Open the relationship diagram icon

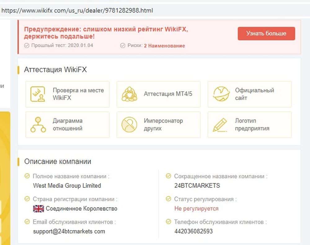tap(38, 124)
